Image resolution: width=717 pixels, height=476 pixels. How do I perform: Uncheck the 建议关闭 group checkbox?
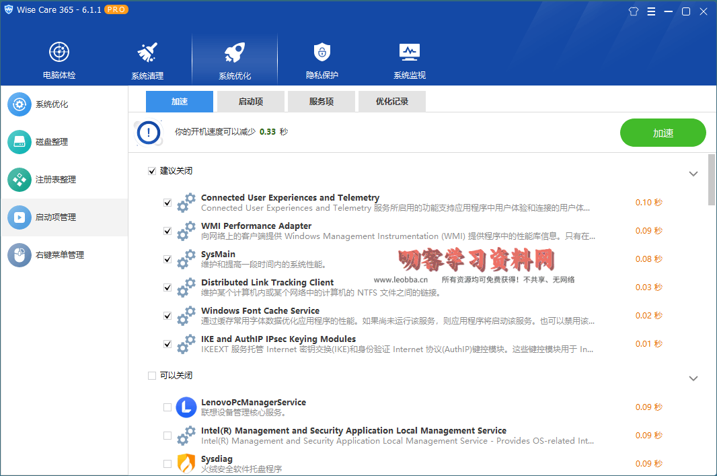point(152,171)
